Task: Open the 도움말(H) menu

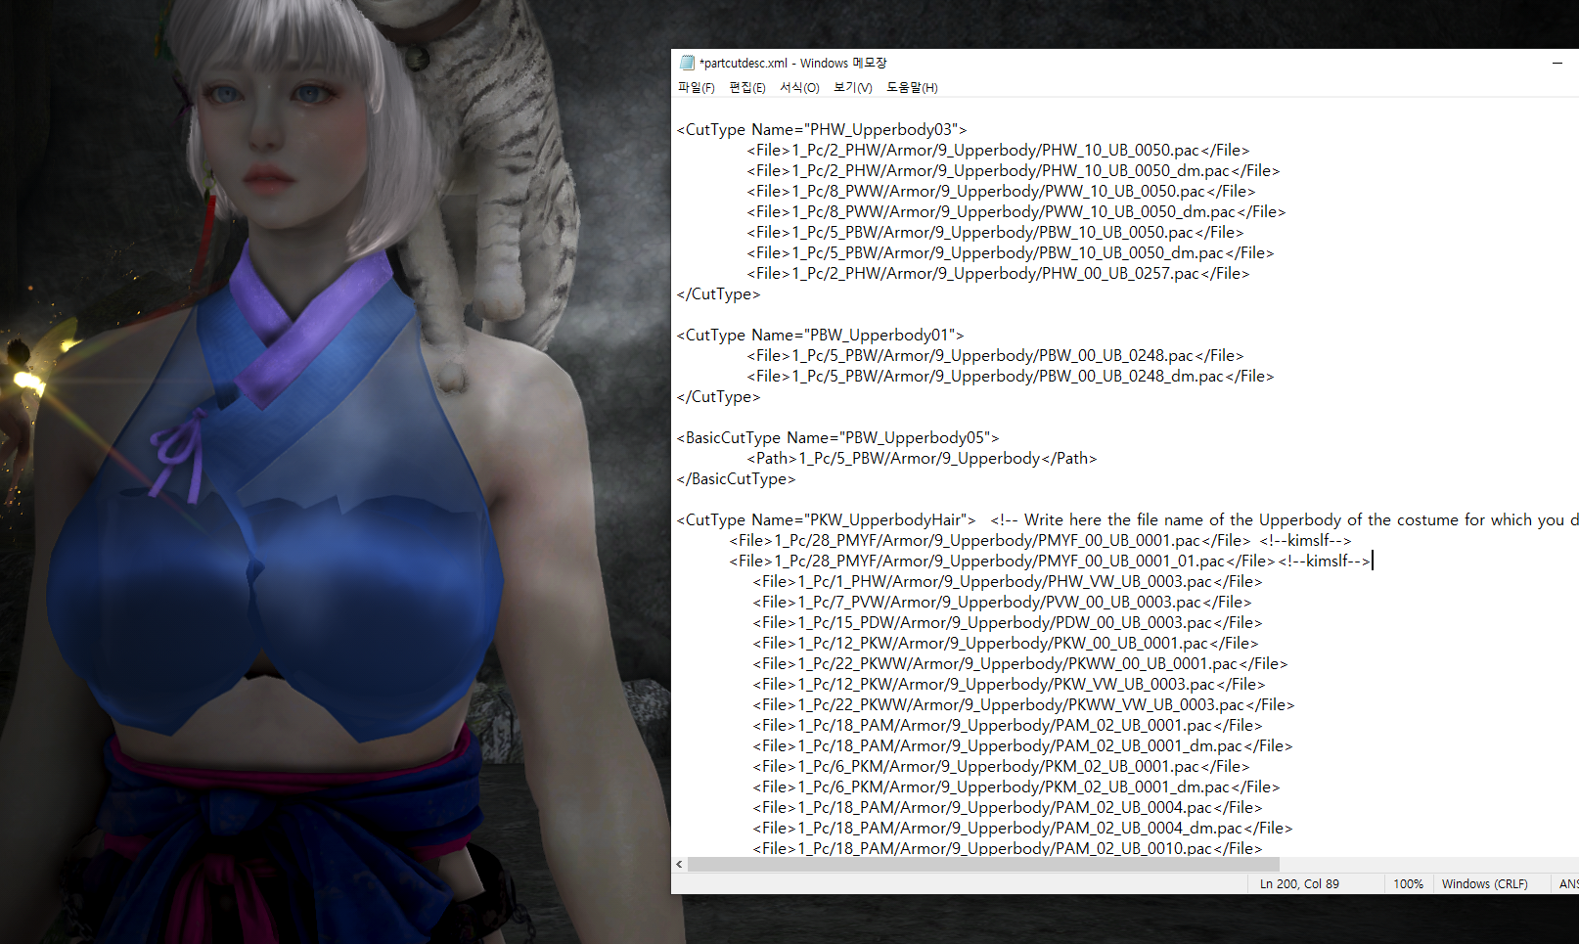Action: pos(911,88)
